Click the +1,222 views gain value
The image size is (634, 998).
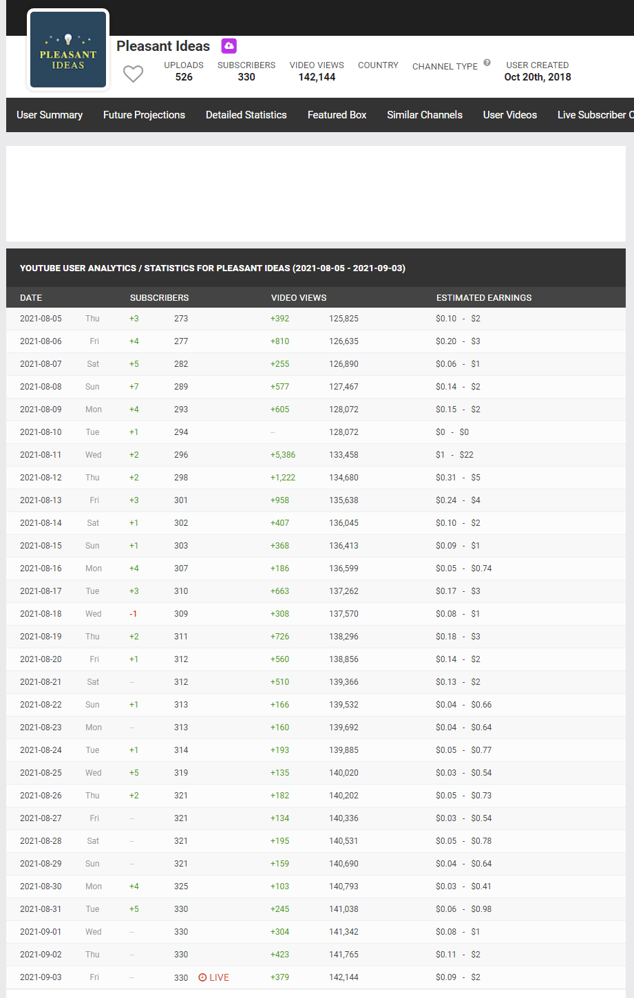[282, 478]
